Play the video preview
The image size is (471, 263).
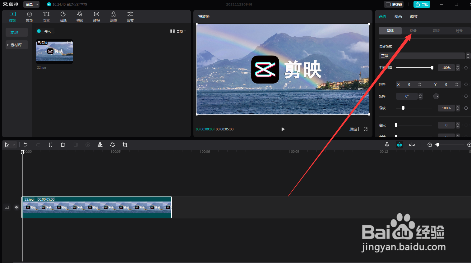tap(283, 129)
